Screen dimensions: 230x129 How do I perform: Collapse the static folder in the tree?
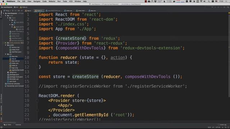[8, 18]
